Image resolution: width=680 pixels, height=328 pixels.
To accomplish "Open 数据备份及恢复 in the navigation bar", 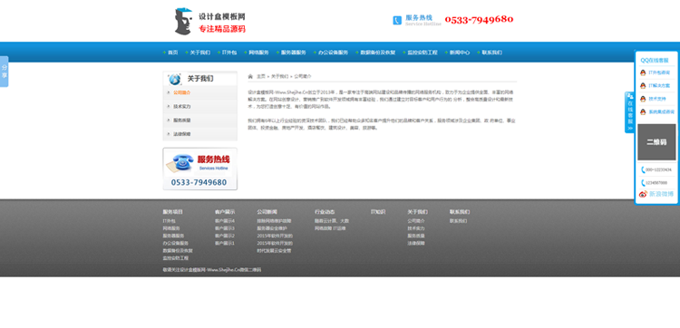I will (378, 53).
